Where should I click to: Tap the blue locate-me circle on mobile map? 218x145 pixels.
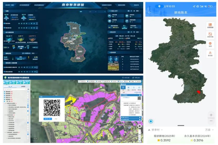pyautogui.click(x=151, y=121)
